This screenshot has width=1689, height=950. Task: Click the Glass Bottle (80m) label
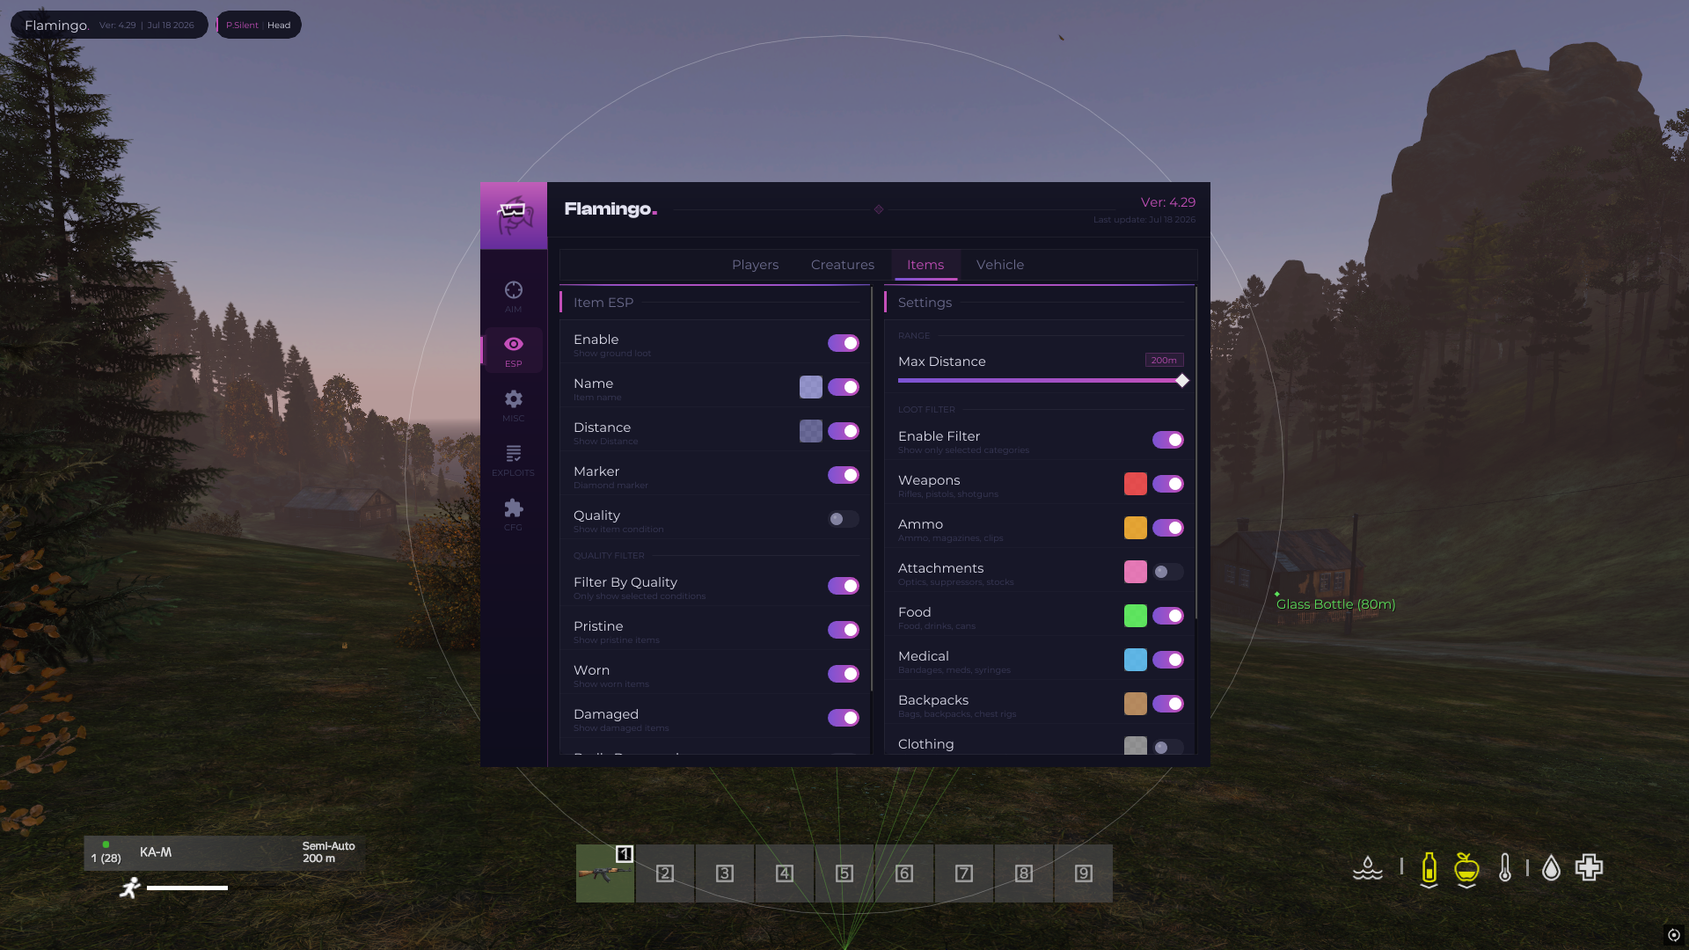[1335, 604]
